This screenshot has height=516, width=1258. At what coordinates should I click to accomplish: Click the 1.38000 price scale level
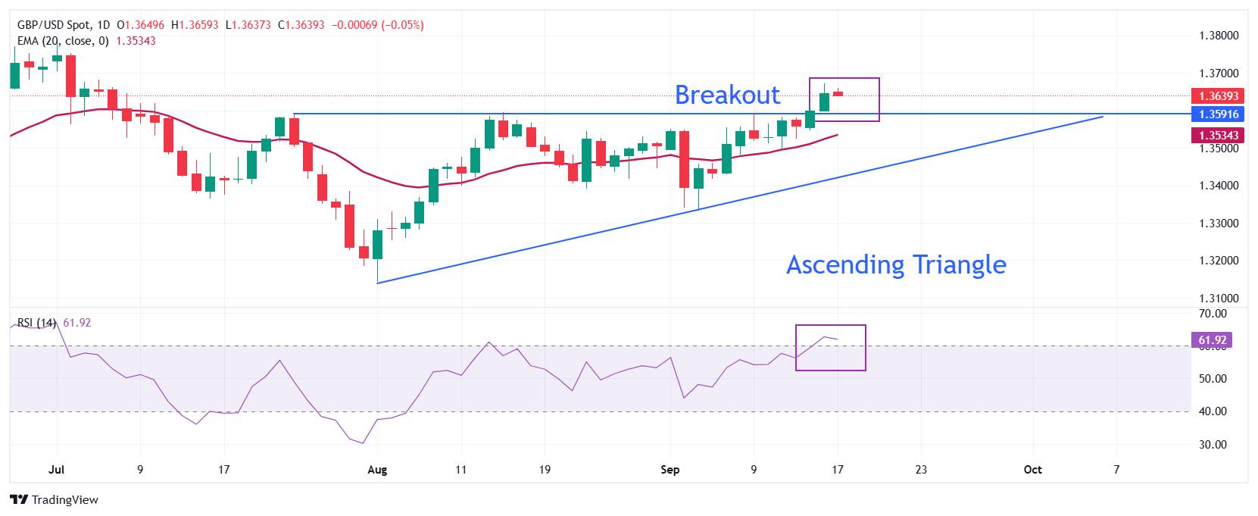click(1219, 36)
